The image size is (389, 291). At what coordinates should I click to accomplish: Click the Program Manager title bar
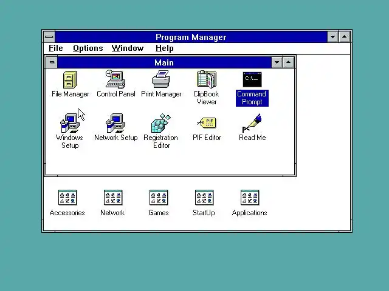(191, 37)
